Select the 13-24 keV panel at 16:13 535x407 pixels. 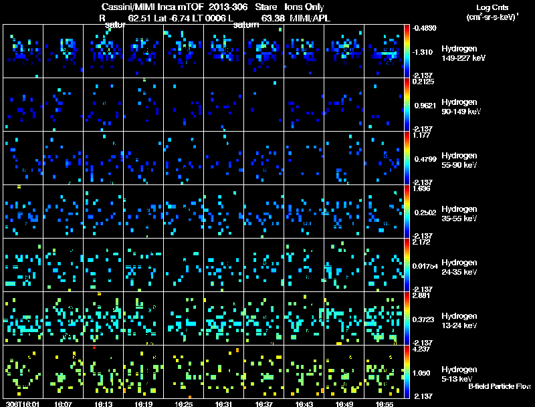pyautogui.click(x=104, y=319)
